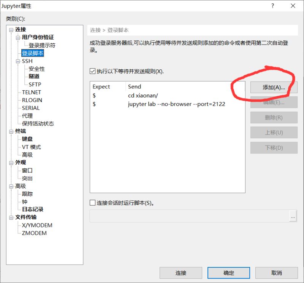The image size is (304, 283).
Task: Select the TELNET category
Action: [x=32, y=92]
